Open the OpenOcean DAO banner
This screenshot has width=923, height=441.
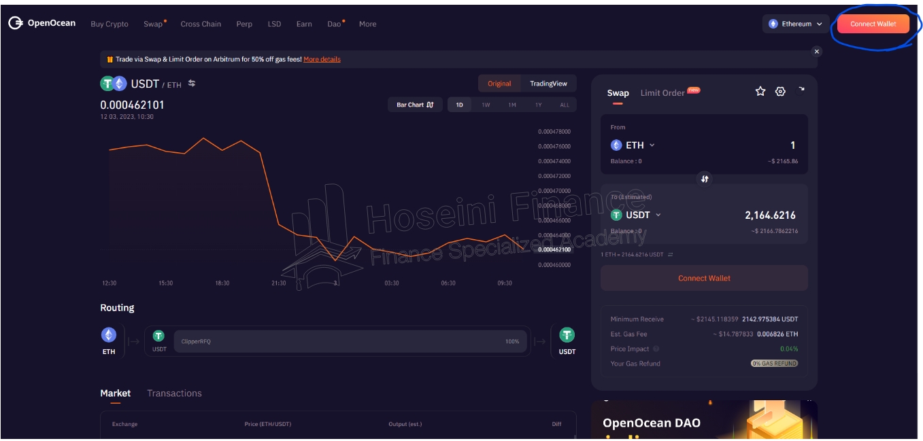point(704,421)
